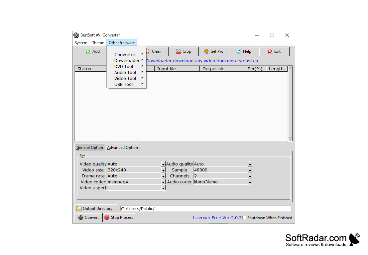This screenshot has width=368, height=255.
Task: Click the Stop Process button label
Action: click(122, 218)
